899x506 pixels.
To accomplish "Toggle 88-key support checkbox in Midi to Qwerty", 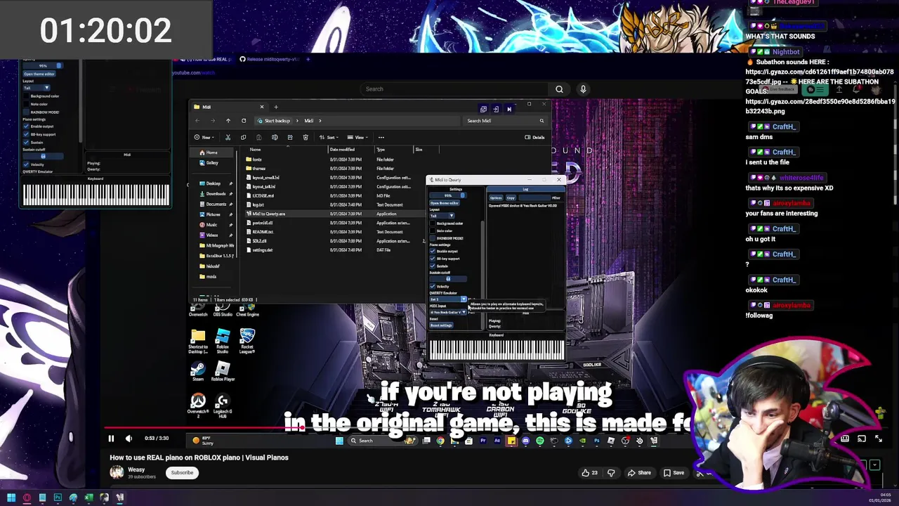I will point(433,259).
